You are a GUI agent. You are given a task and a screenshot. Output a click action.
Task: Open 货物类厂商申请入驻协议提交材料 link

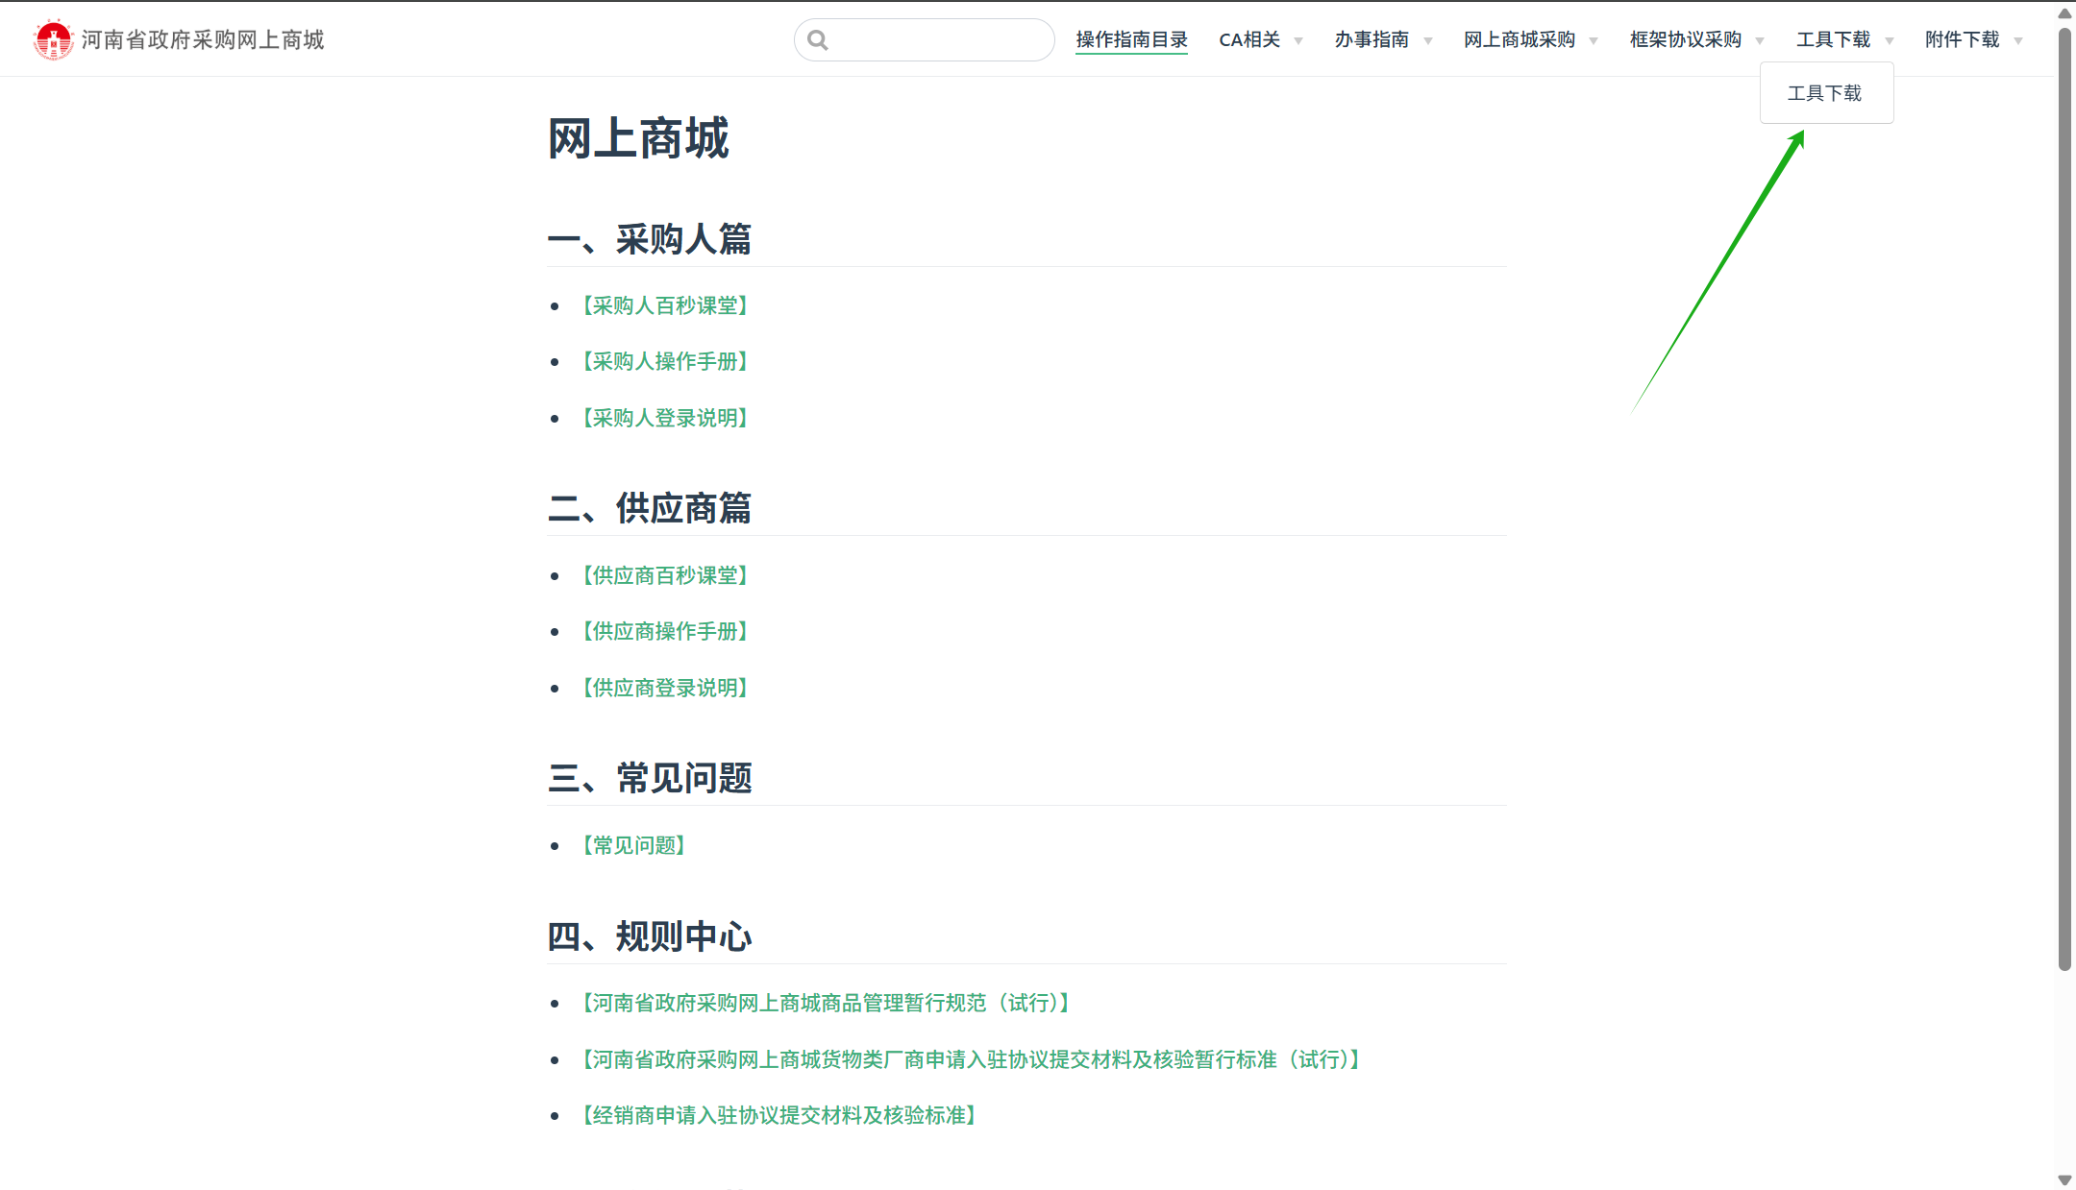[972, 1059]
